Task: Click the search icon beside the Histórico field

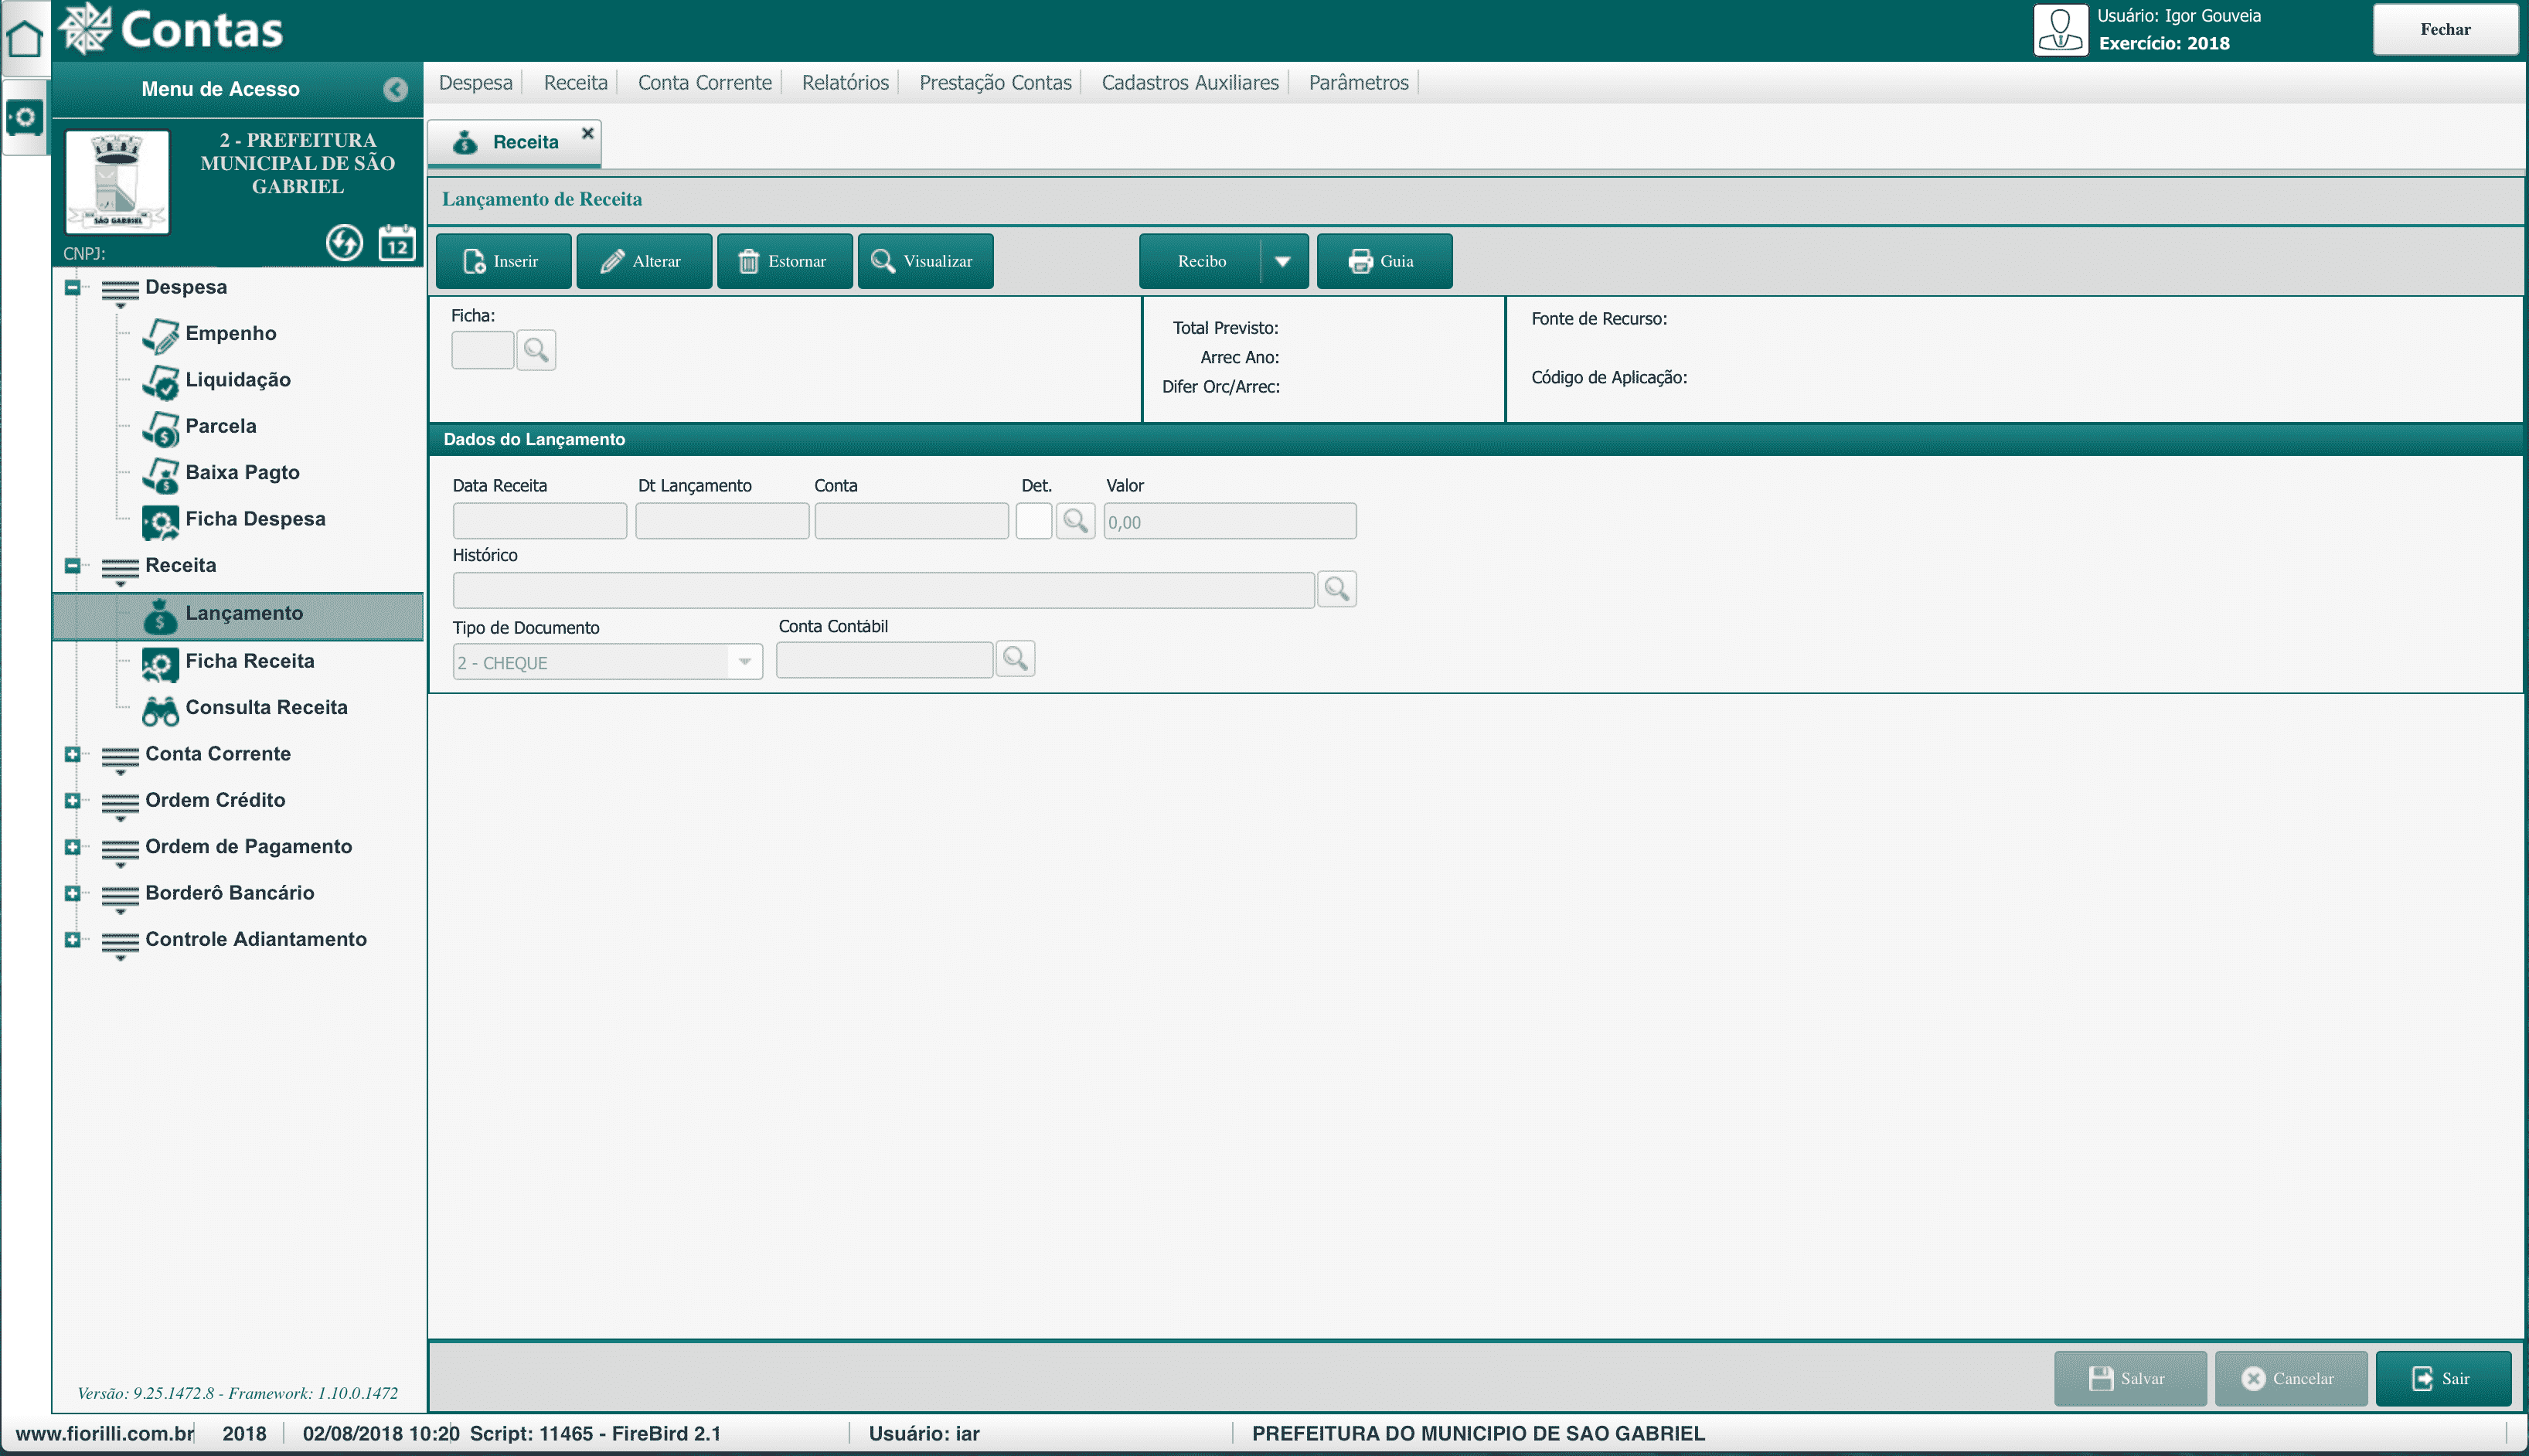Action: point(1336,589)
